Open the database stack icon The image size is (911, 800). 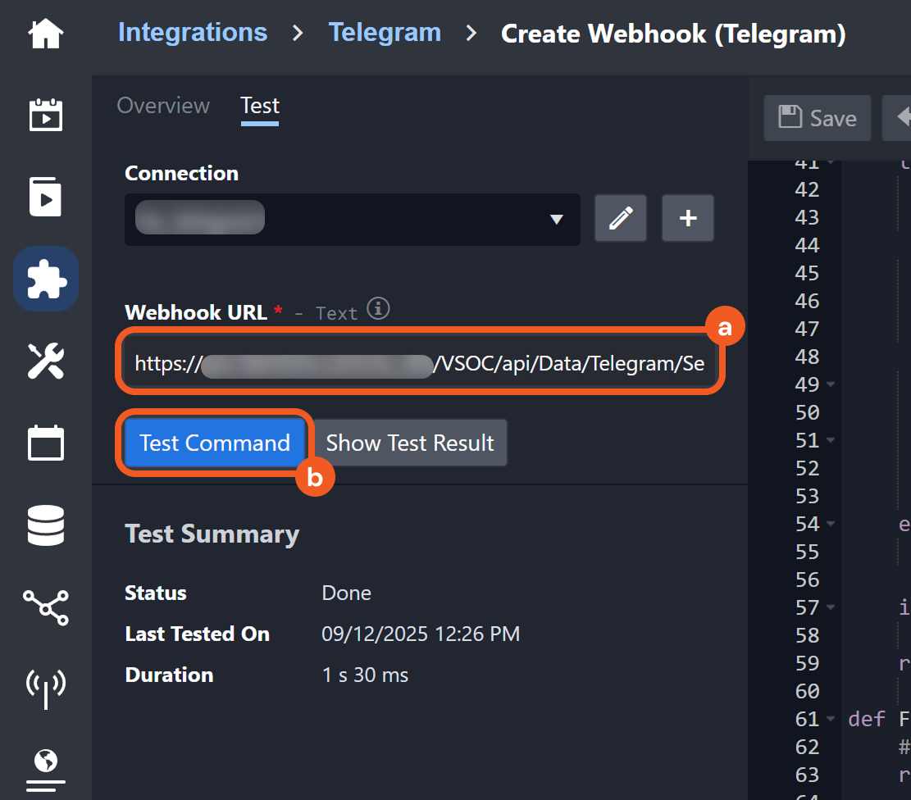click(x=45, y=525)
